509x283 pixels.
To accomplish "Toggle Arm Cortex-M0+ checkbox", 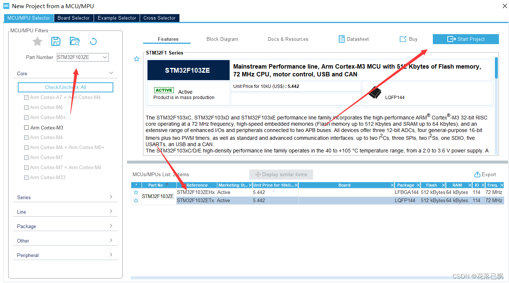I will point(26,118).
